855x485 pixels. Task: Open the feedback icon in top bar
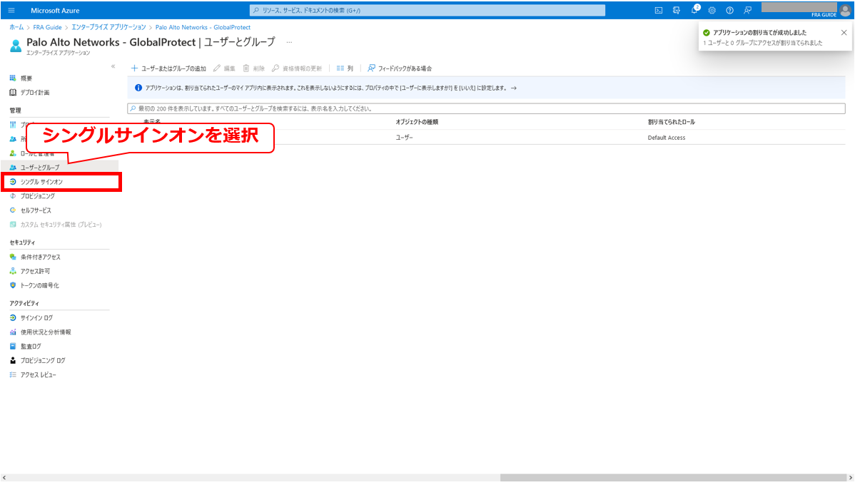click(747, 11)
